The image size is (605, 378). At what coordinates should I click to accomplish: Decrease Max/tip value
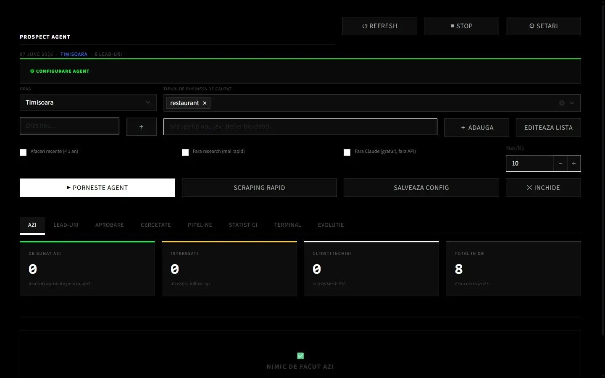(x=560, y=163)
